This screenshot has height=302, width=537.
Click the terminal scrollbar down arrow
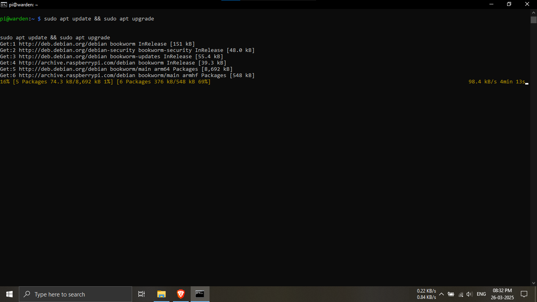tap(533, 283)
